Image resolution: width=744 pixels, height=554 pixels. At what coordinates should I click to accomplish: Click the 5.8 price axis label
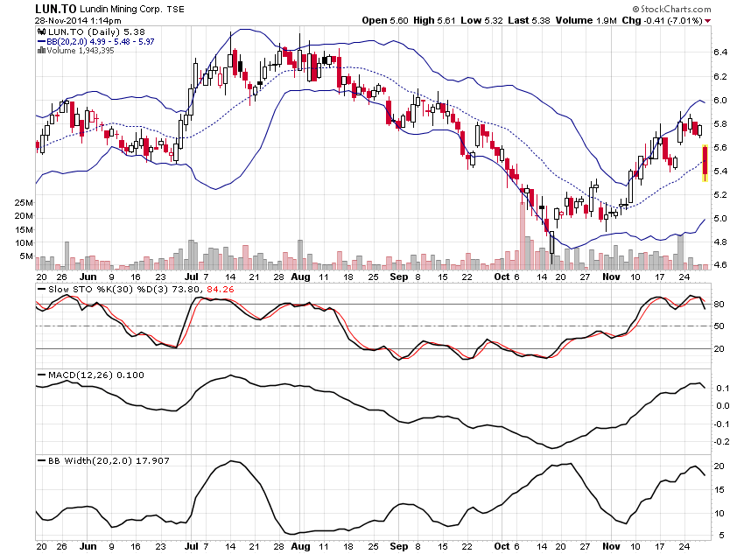click(720, 123)
